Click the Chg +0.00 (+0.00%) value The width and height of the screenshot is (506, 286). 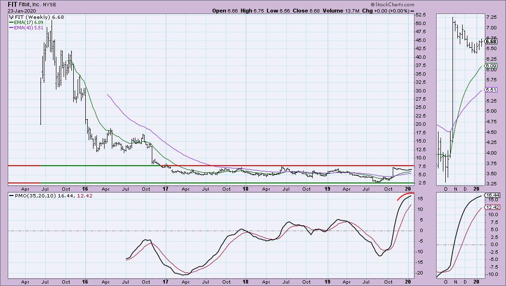tap(386, 11)
